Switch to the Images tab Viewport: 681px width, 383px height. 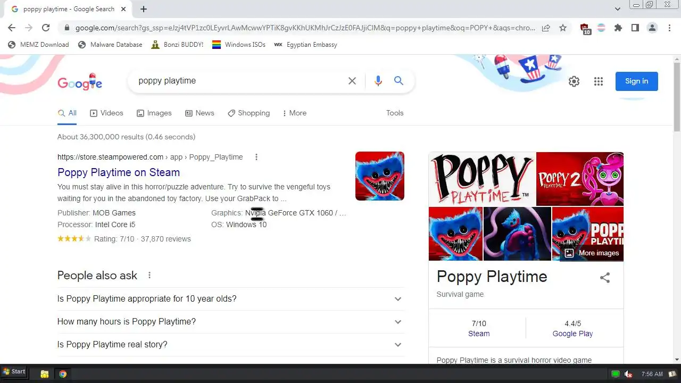(154, 113)
